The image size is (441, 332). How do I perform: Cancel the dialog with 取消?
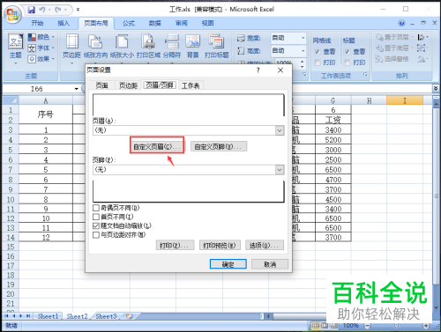270,264
